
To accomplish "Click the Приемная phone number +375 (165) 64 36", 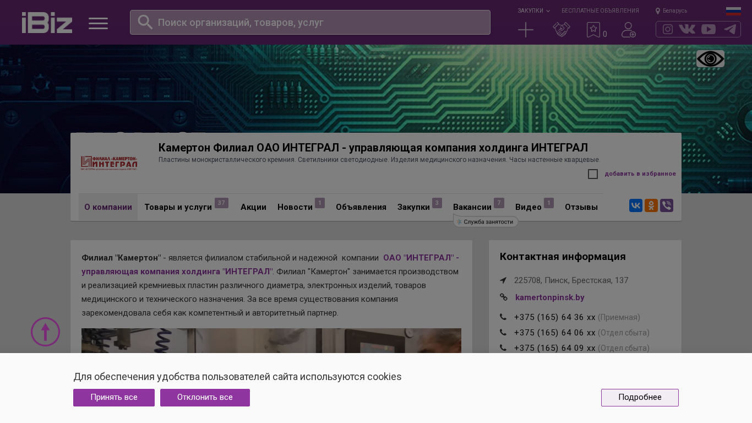I will coord(555,317).
